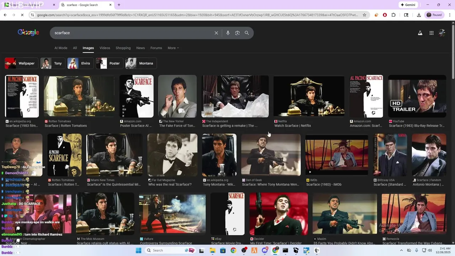
Task: Start voice search with the microphone icon
Action: (x=228, y=33)
